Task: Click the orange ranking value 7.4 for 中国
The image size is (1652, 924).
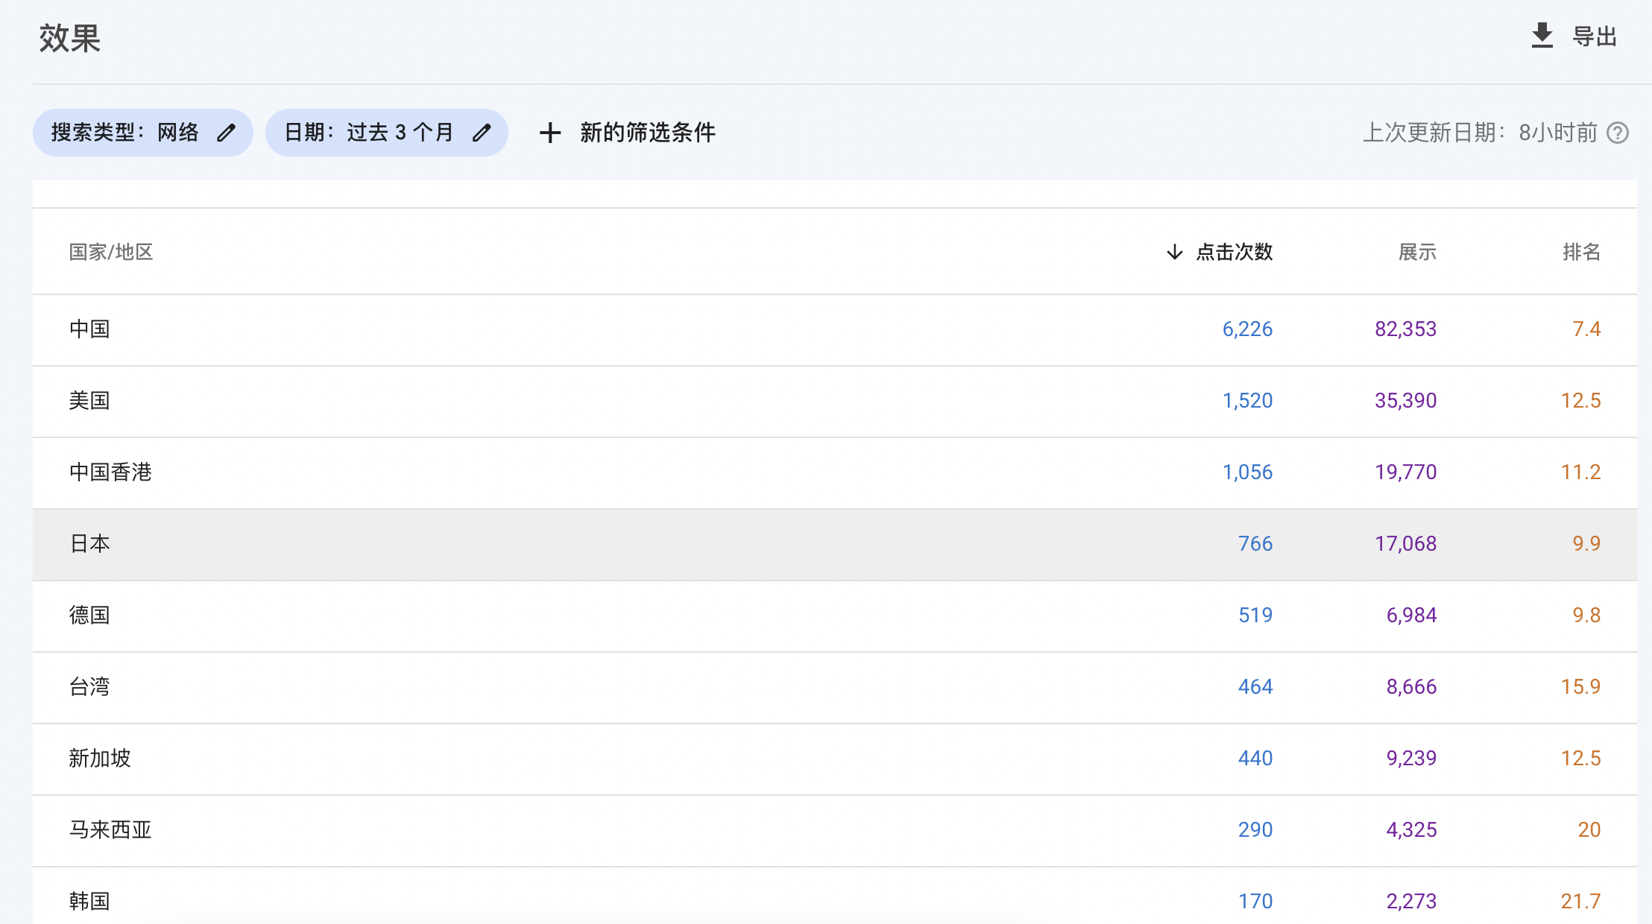Action: 1585,329
